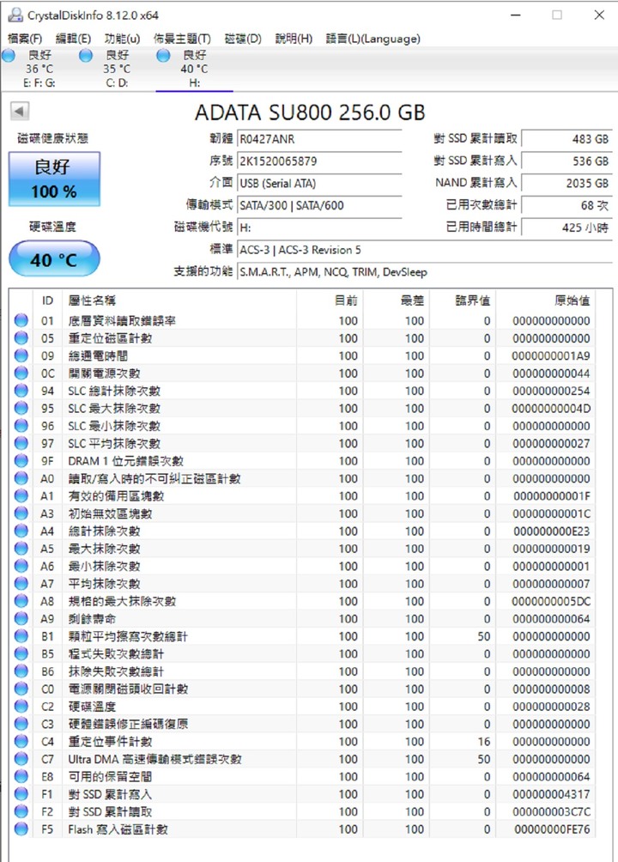Click the serial number field 2K1520065879
This screenshot has width=618, height=862.
coord(319,161)
